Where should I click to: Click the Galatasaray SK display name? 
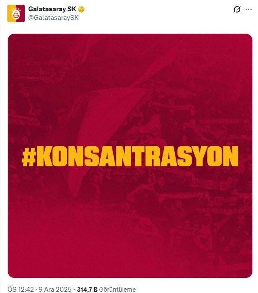tap(52, 9)
